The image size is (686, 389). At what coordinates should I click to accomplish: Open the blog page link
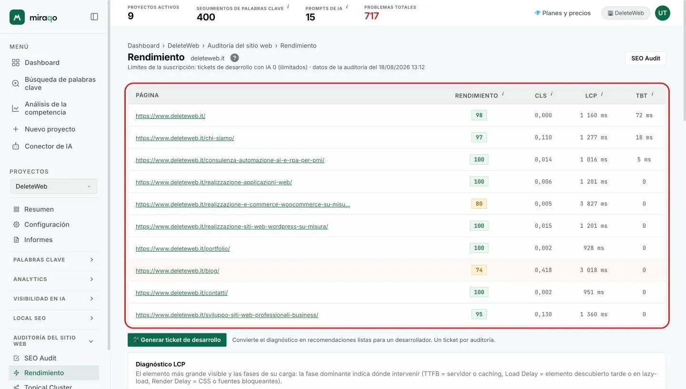coord(177,271)
